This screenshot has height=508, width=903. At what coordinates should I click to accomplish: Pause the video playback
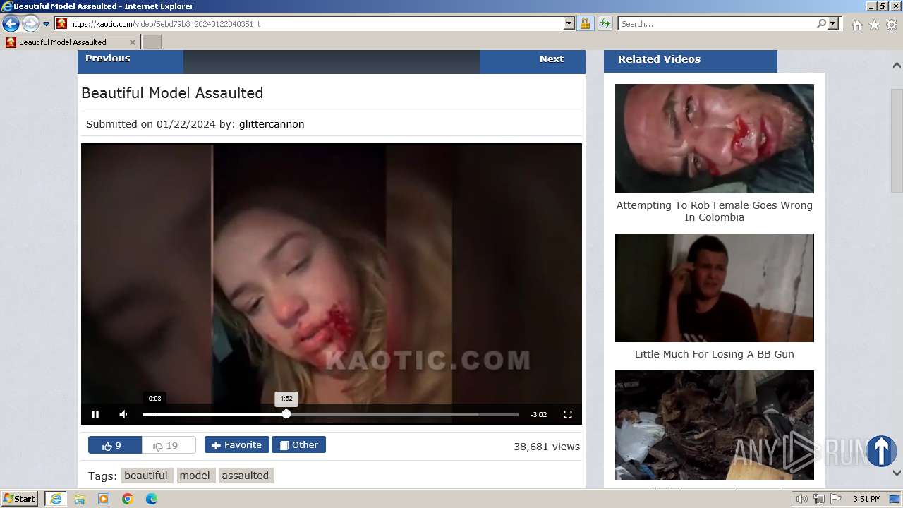[95, 414]
